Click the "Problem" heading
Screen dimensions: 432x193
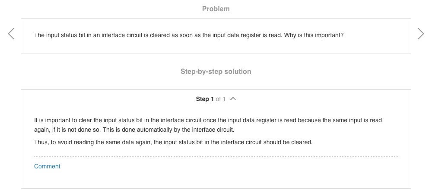(216, 9)
